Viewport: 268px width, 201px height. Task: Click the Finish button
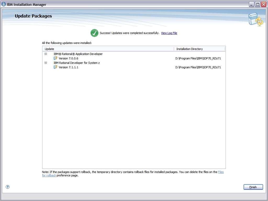coord(253,187)
